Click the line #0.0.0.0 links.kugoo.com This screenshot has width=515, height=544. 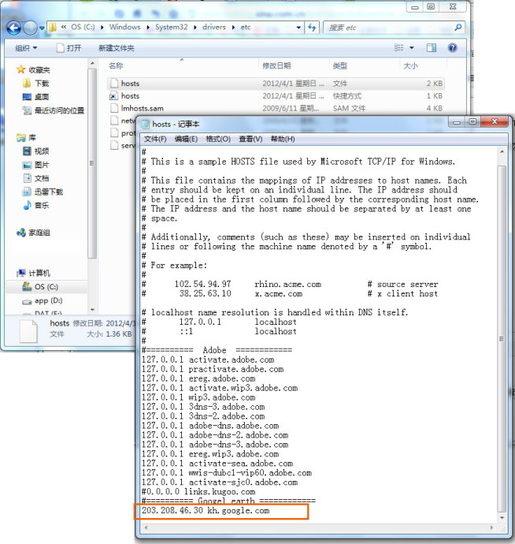[x=198, y=492]
